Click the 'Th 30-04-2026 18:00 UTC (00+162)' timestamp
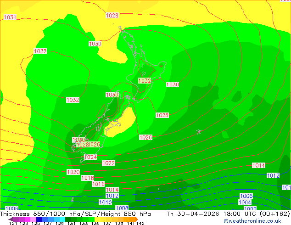 tap(228, 214)
